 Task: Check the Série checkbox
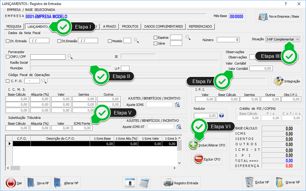155,43
